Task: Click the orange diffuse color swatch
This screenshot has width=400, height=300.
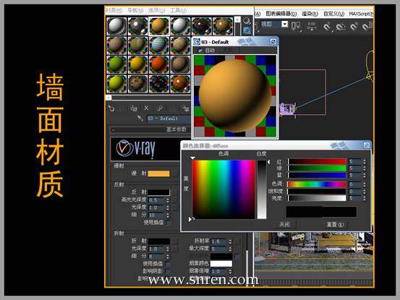Action: point(158,173)
